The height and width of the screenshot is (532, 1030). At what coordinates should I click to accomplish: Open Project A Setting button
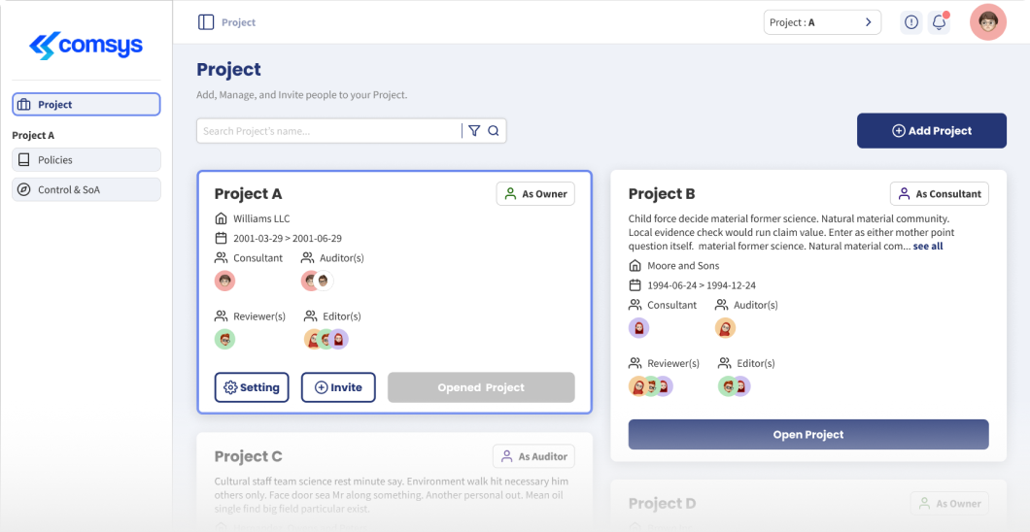[252, 387]
